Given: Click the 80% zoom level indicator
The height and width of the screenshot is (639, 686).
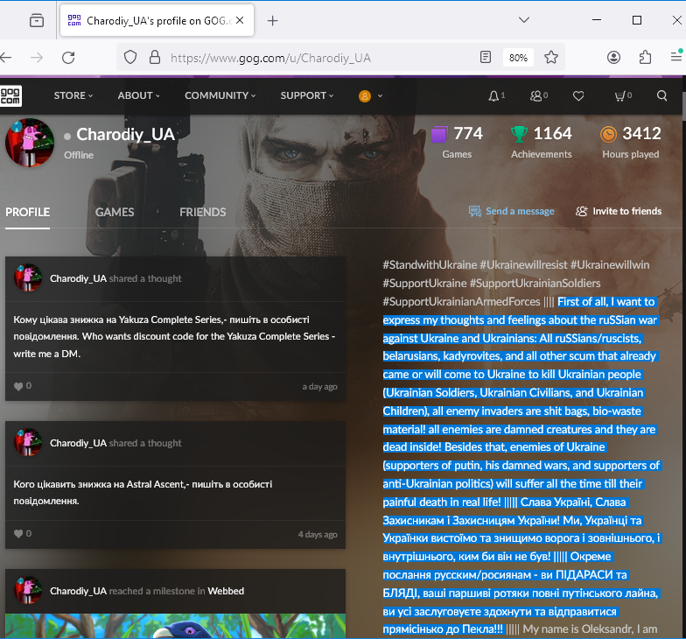Looking at the screenshot, I should pos(518,58).
